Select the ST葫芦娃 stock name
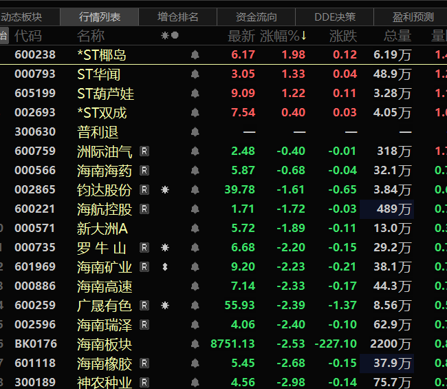The width and height of the screenshot is (447, 389). click(x=105, y=94)
